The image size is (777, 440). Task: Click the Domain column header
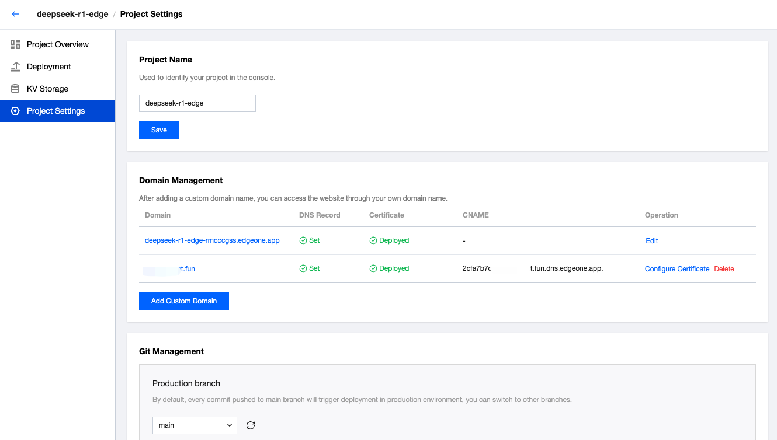158,215
